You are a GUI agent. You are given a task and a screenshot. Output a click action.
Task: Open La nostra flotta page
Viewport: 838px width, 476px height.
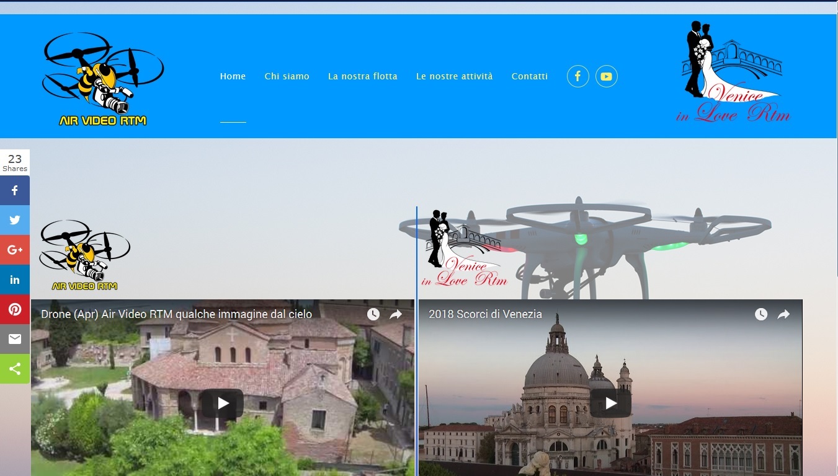tap(362, 76)
